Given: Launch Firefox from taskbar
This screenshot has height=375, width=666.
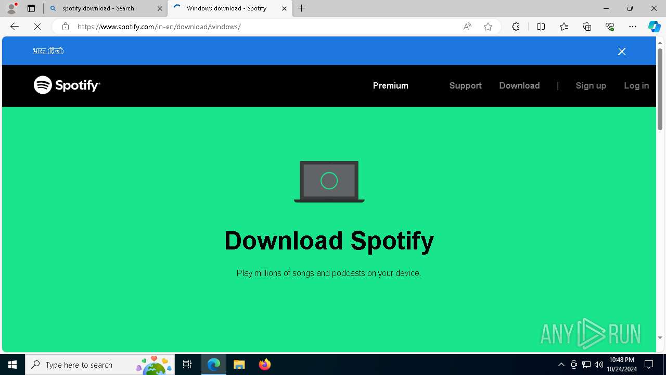Looking at the screenshot, I should pos(265,365).
